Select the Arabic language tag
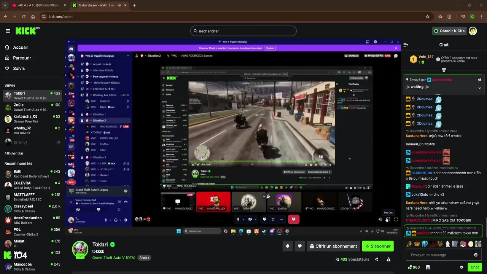The width and height of the screenshot is (487, 274). [144, 258]
